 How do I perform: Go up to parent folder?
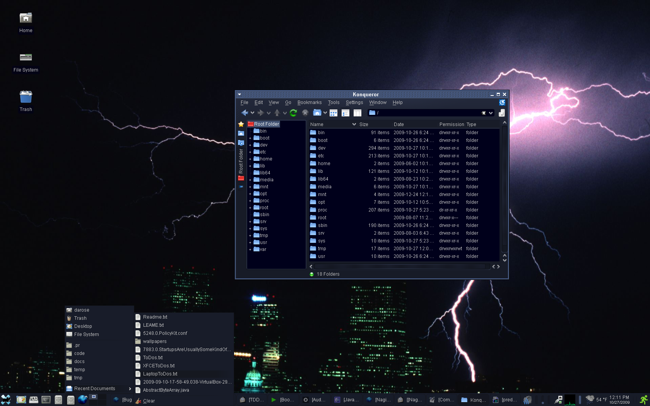click(277, 113)
